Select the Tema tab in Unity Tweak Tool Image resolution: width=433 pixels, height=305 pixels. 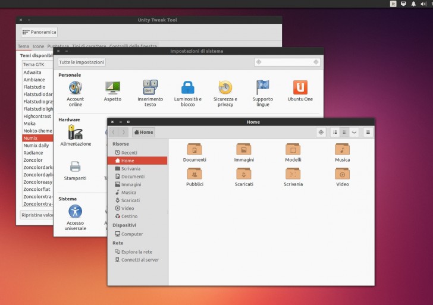coord(23,46)
